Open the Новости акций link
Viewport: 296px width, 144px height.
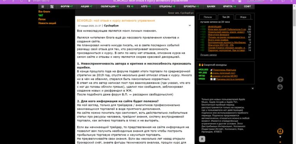pos(47,23)
